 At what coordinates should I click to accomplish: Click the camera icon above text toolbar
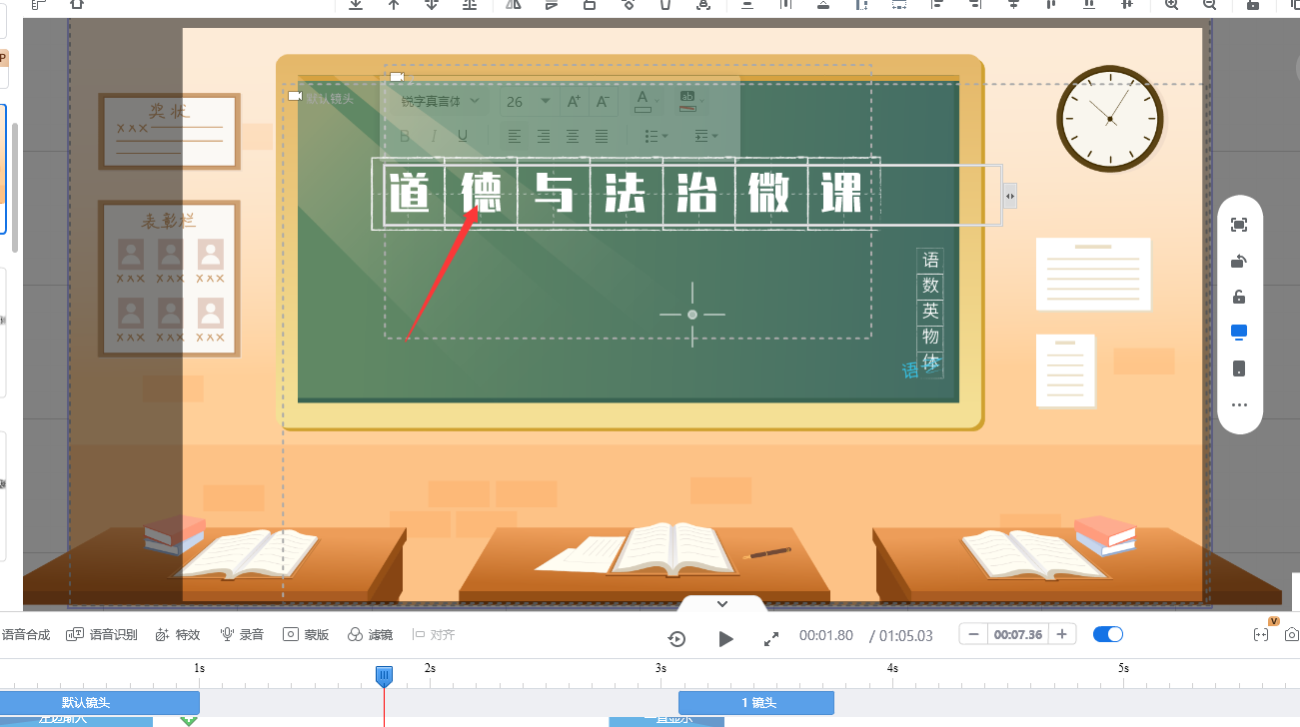tap(397, 77)
